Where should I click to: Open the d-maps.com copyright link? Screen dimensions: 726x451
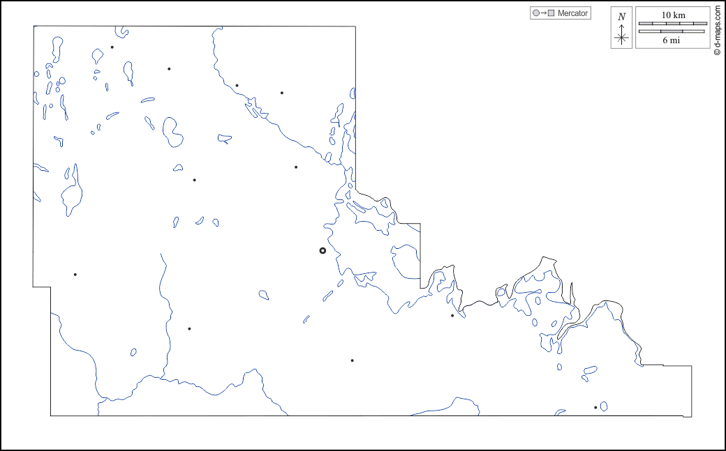tap(717, 31)
